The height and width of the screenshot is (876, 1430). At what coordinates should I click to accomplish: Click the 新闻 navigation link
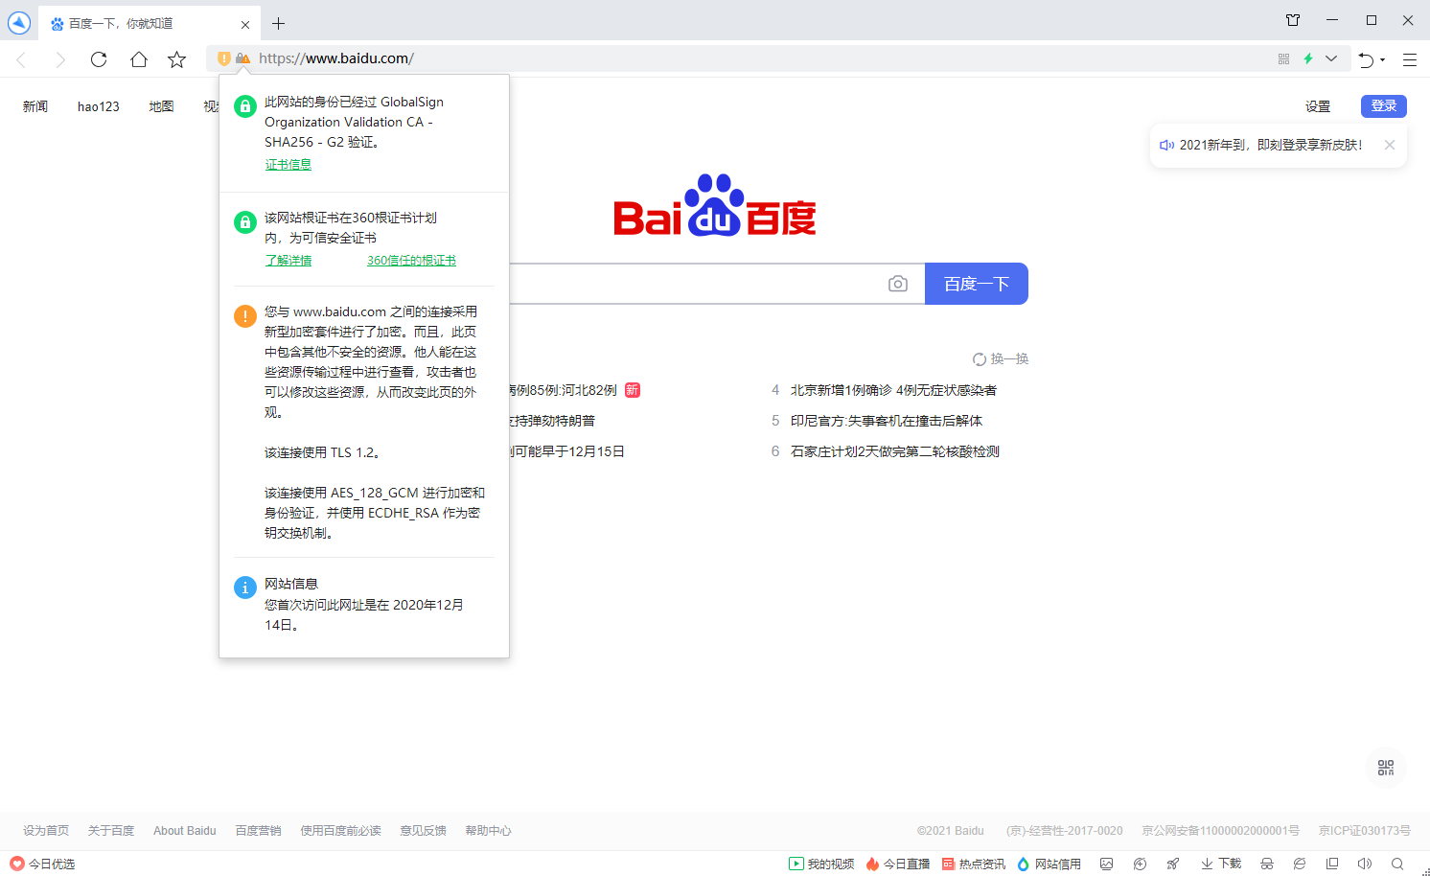tap(35, 106)
